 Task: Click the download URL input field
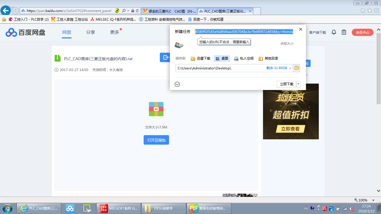[244, 32]
